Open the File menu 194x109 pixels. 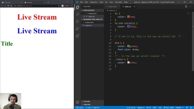tap(82, 2)
